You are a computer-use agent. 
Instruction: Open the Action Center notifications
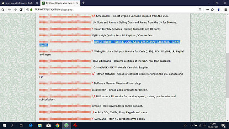(x=223, y=125)
